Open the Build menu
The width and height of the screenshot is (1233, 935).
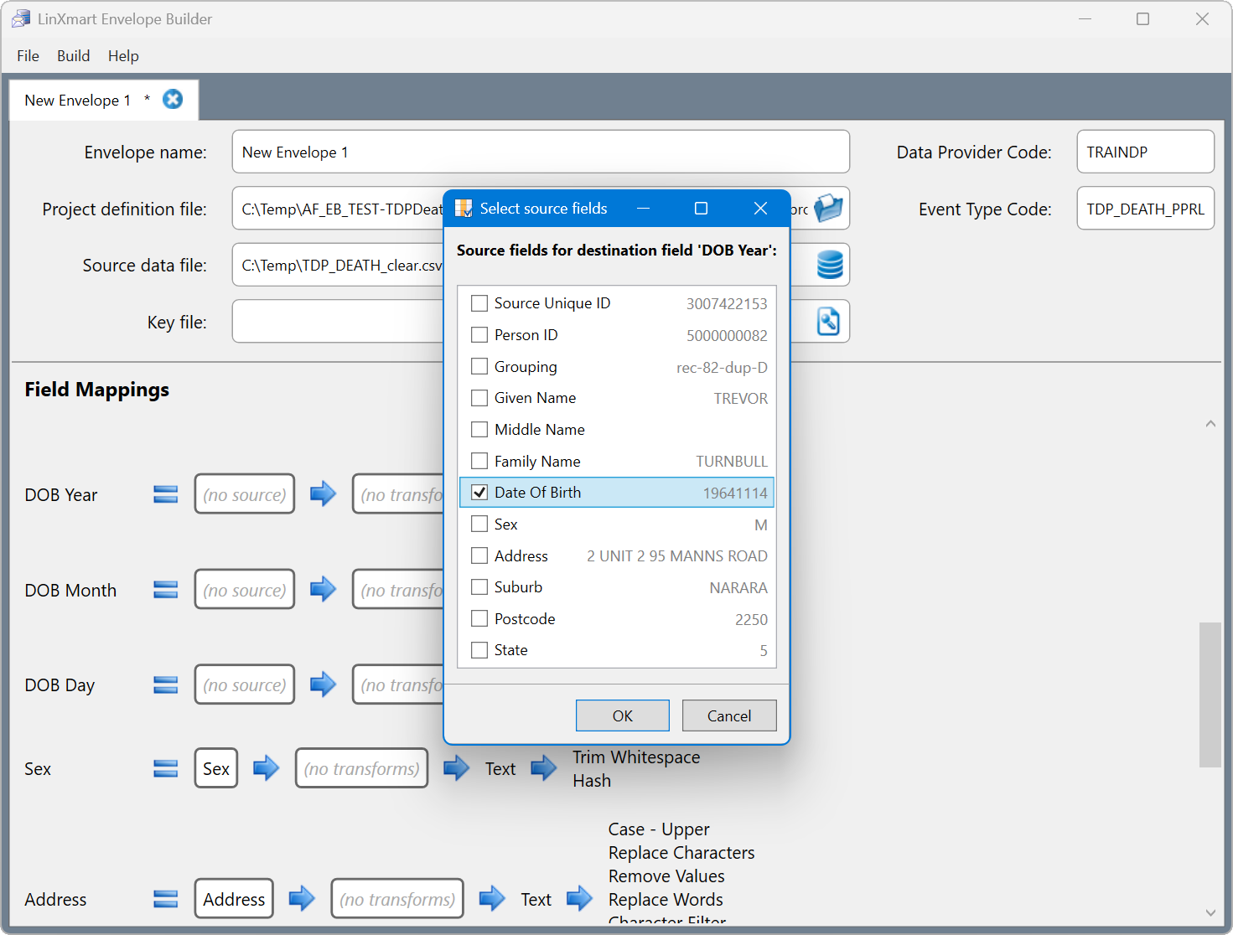point(74,56)
